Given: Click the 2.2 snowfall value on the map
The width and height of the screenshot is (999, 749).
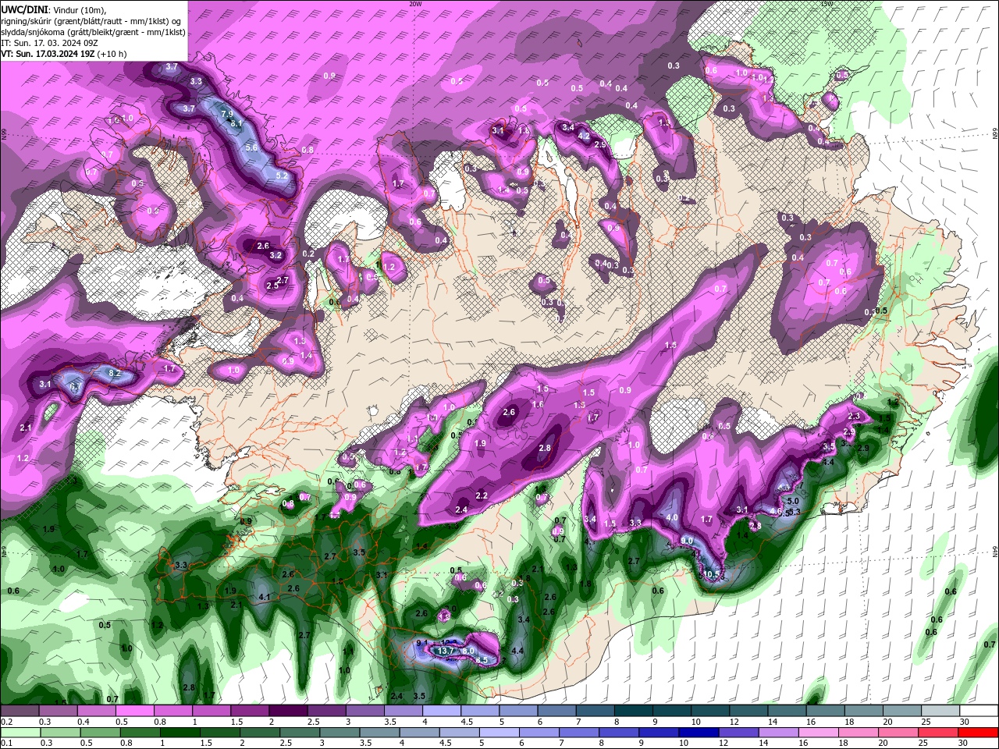Looking at the screenshot, I should click(482, 496).
